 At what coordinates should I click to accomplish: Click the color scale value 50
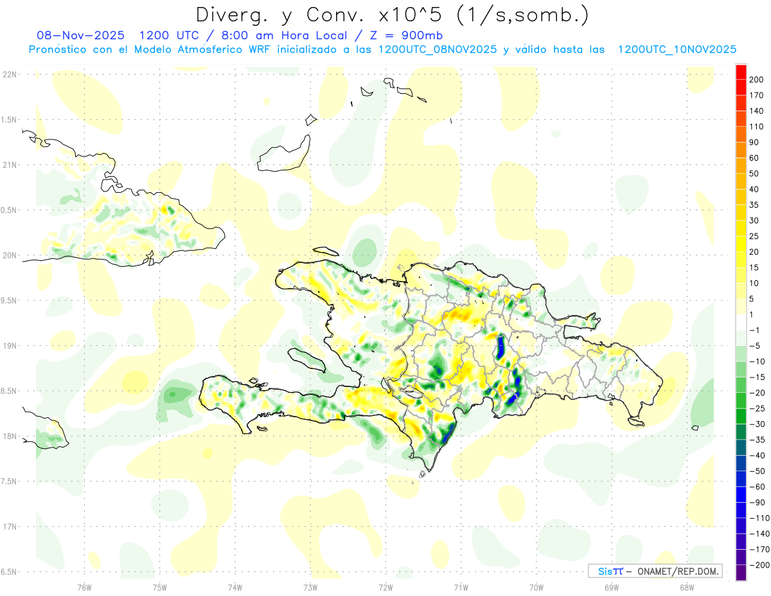[754, 174]
